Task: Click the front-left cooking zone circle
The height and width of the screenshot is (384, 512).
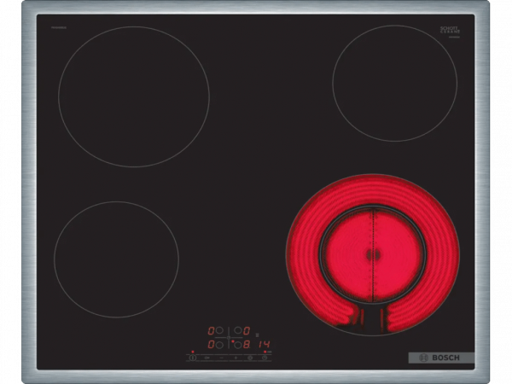Action: click(x=116, y=259)
